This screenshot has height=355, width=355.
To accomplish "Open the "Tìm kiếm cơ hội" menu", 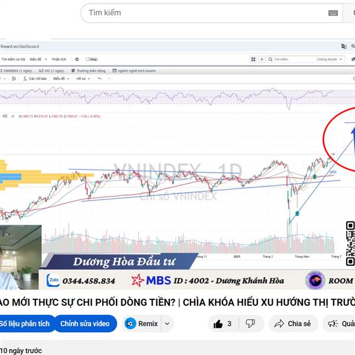I will click(13, 59).
